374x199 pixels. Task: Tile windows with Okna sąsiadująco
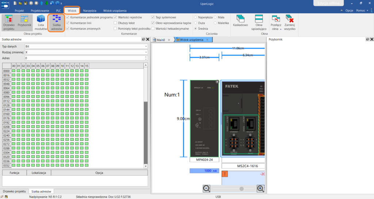coord(259,23)
